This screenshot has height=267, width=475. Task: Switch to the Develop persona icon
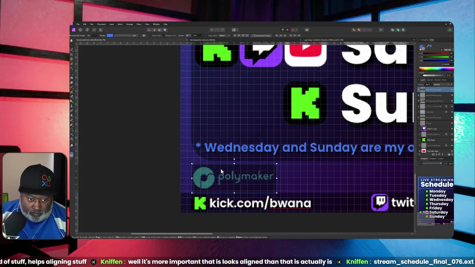(87, 30)
